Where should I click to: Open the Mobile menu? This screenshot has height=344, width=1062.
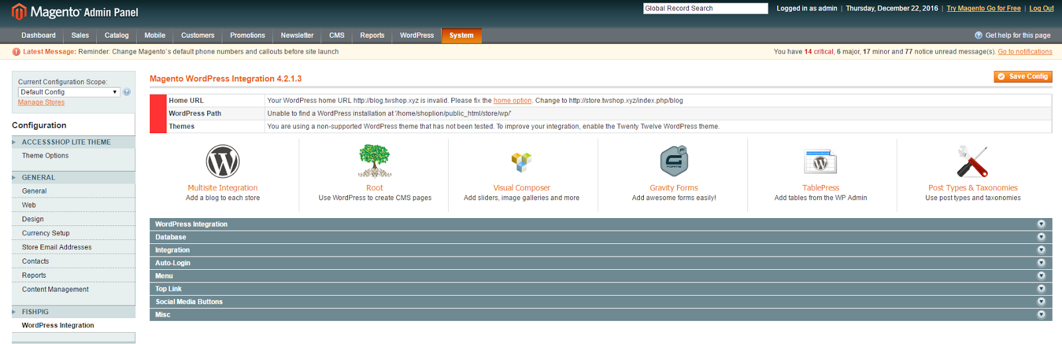pos(155,35)
